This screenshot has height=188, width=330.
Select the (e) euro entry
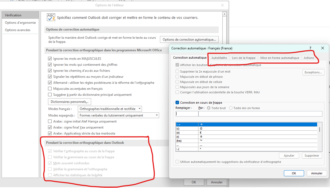(x=246, y=133)
